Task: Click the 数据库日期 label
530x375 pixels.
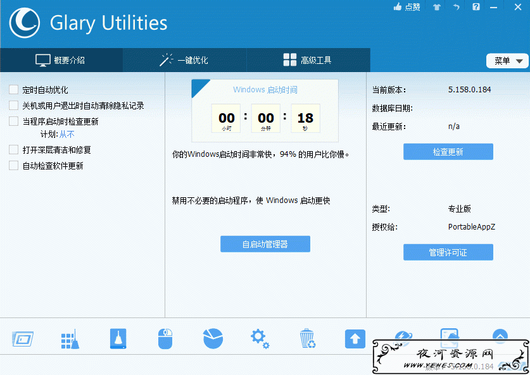Action: (393, 108)
